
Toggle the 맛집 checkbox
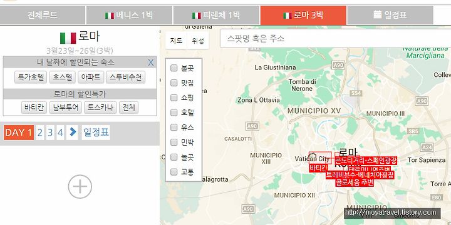174,83
